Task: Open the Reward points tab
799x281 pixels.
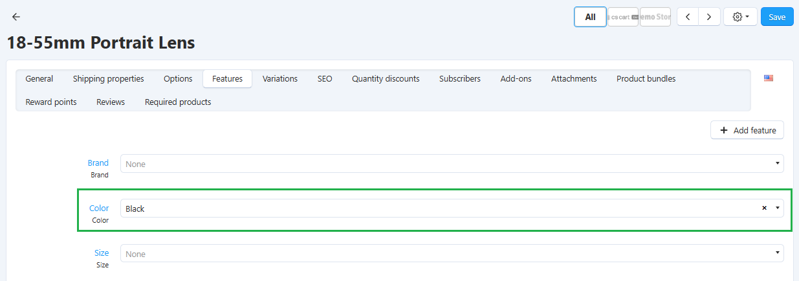Action: tap(51, 102)
